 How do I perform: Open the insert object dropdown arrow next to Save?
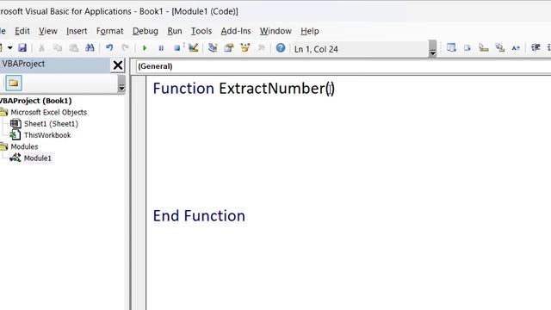pos(9,48)
